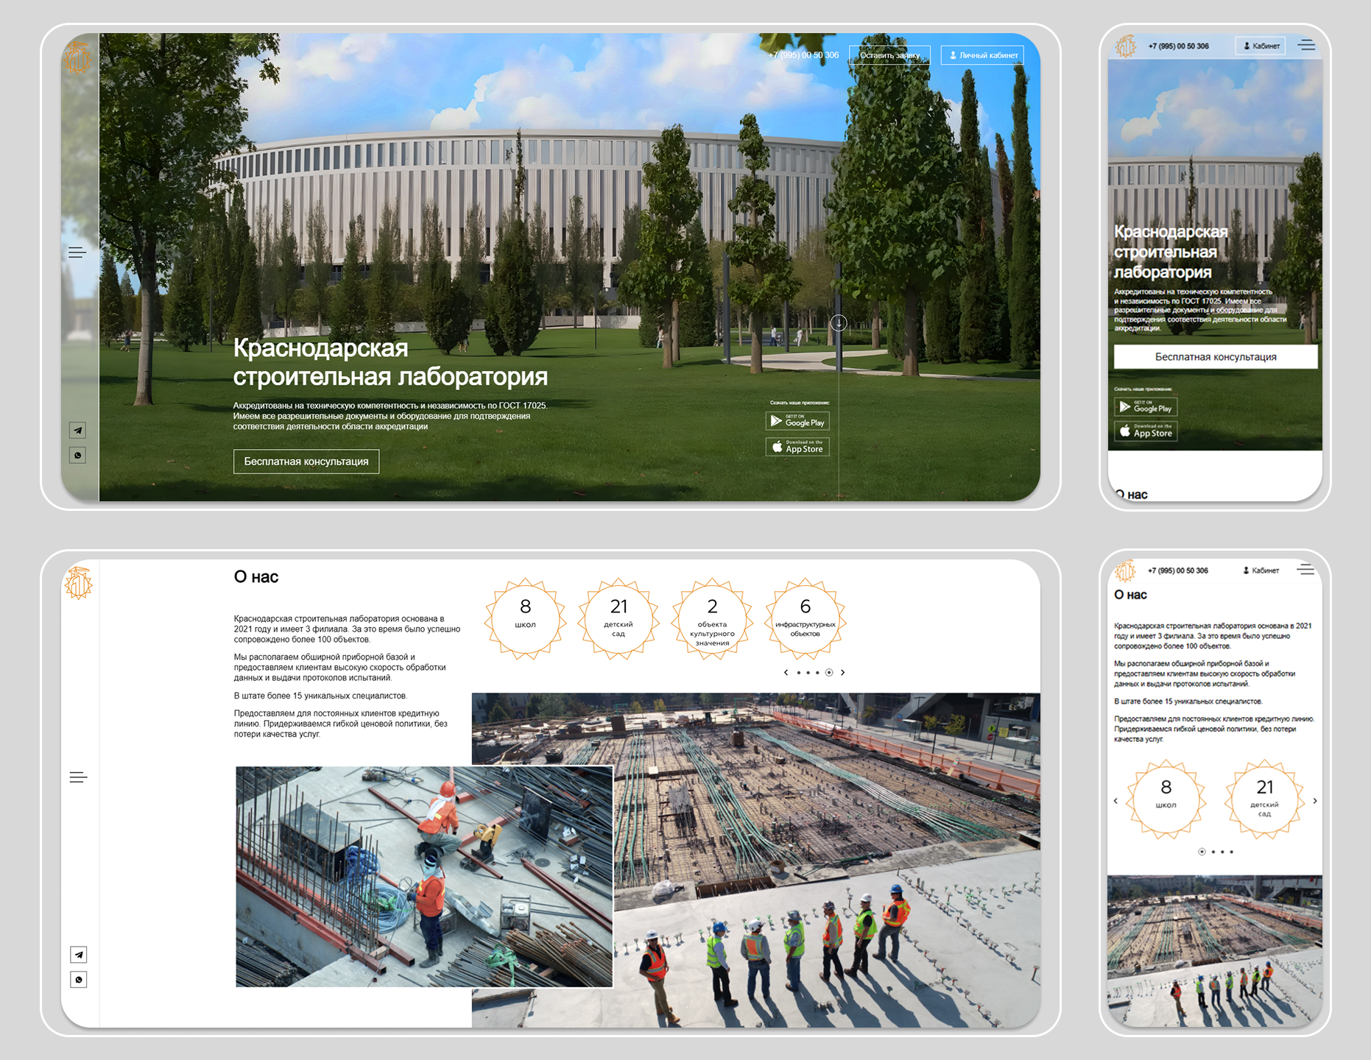Click 'Оставить заявку' button in desktop hero

coord(889,55)
